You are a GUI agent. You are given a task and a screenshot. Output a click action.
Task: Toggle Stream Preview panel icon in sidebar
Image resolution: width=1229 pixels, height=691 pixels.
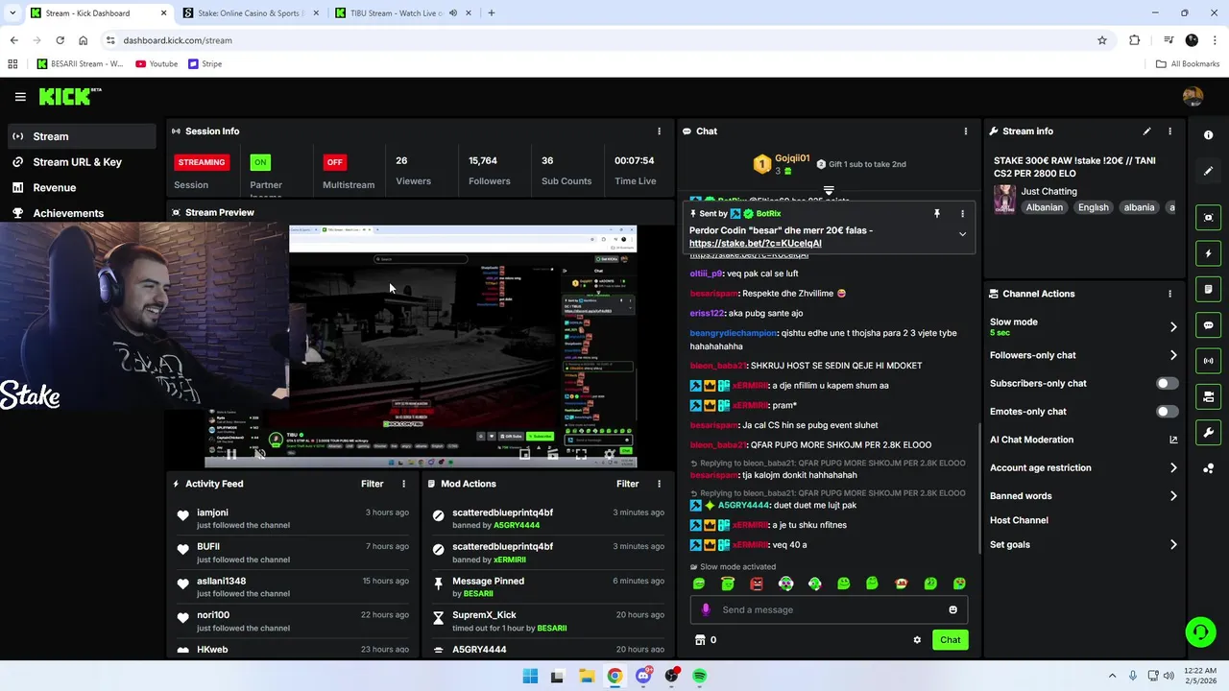1209,218
